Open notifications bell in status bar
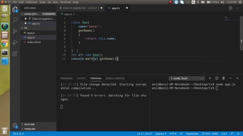Screen dimensions: 243x136 click(x=238, y=133)
